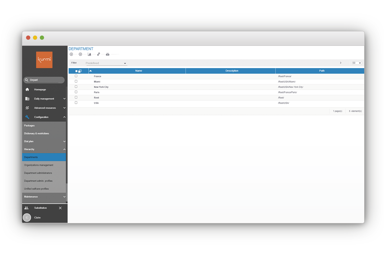
Task: Check the USA row checkbox
Action: pyautogui.click(x=76, y=103)
